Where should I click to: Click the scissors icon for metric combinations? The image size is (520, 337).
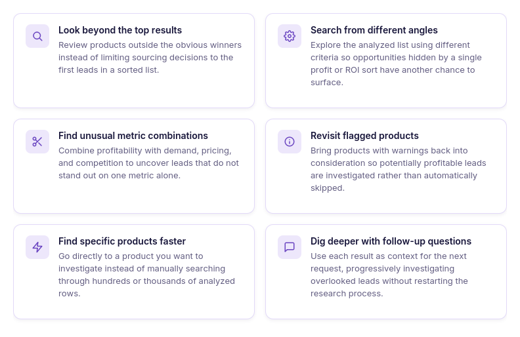37,142
